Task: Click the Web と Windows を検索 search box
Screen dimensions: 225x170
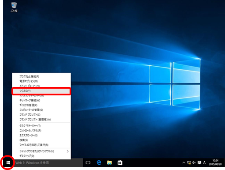Action: 48,162
